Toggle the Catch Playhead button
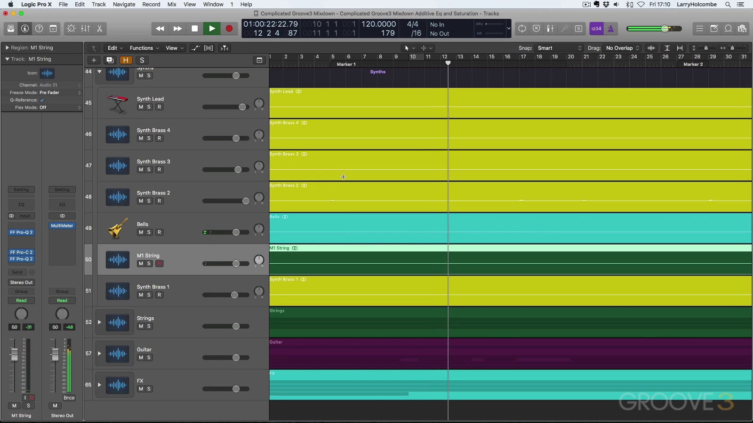This screenshot has width=753, height=423. (x=225, y=48)
